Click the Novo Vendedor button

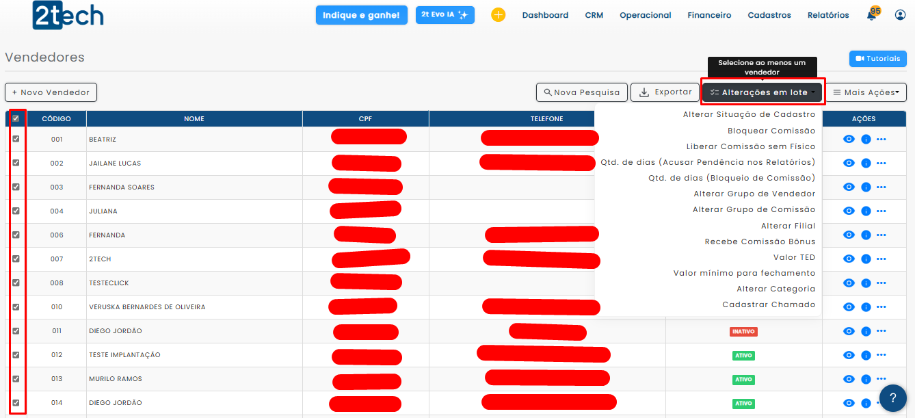pos(51,92)
